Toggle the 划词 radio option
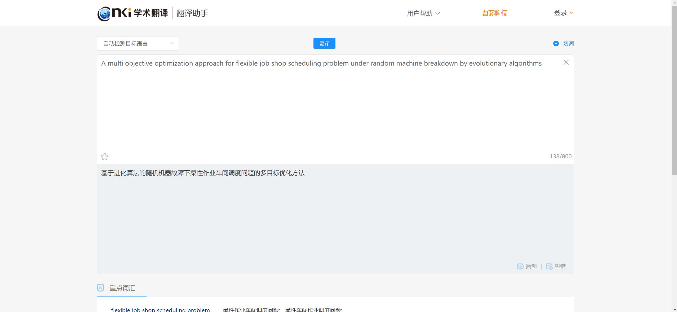 (x=563, y=43)
